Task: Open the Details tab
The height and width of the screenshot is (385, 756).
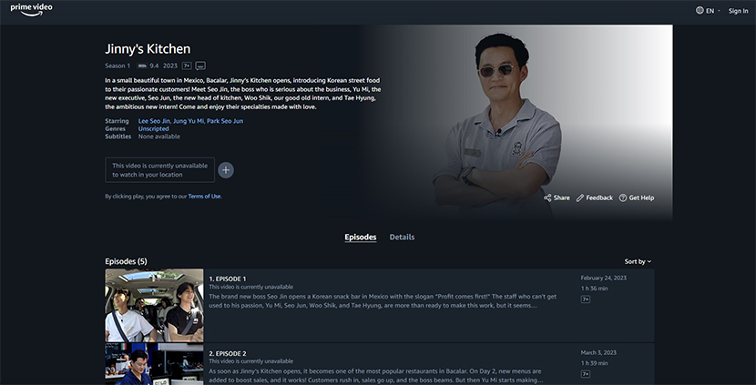Action: point(402,238)
